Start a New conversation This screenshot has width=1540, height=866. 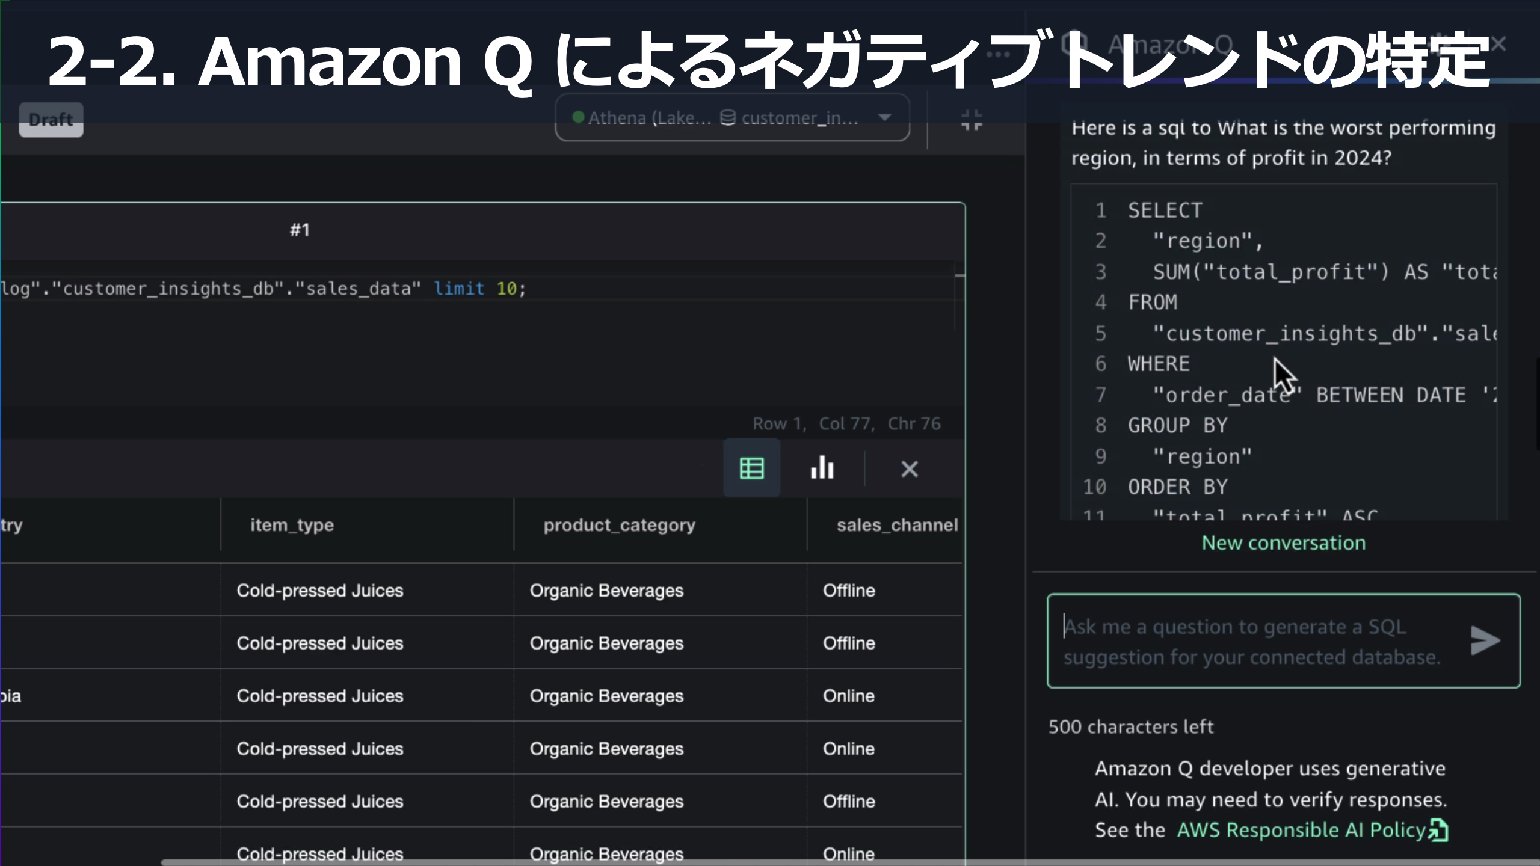pos(1283,543)
